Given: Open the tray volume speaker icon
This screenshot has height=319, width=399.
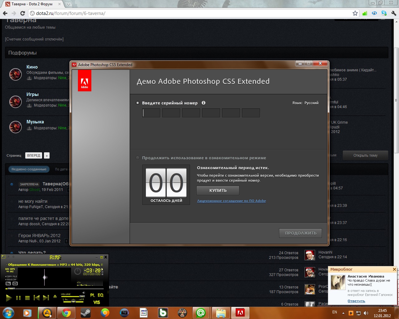Looking at the screenshot, I should point(366,313).
